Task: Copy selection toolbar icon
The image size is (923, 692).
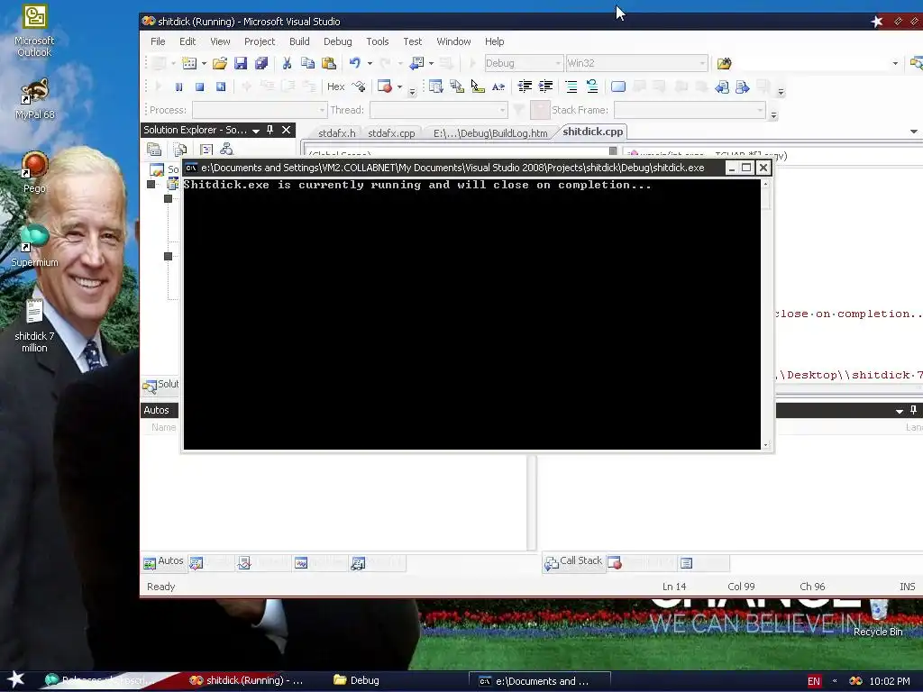Action: [307, 63]
